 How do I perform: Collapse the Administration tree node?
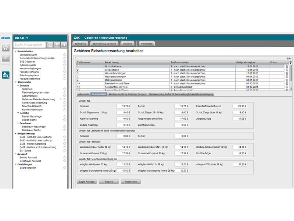[x=16, y=51]
